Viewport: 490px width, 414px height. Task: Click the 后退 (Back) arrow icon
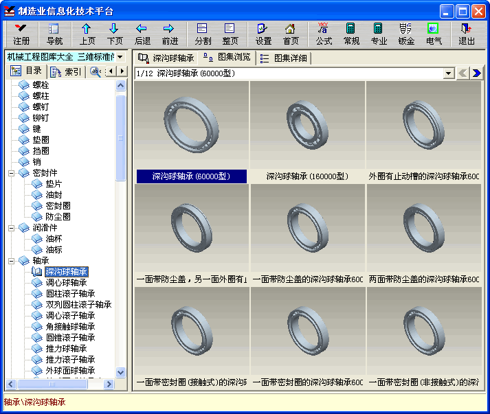tap(142, 34)
